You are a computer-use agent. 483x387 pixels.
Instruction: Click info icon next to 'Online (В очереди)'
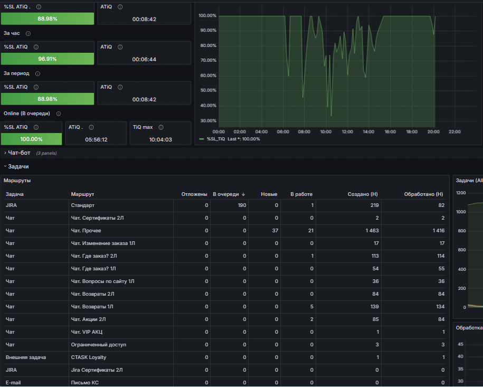pos(59,114)
